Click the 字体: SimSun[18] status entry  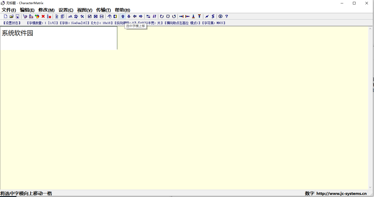point(75,23)
